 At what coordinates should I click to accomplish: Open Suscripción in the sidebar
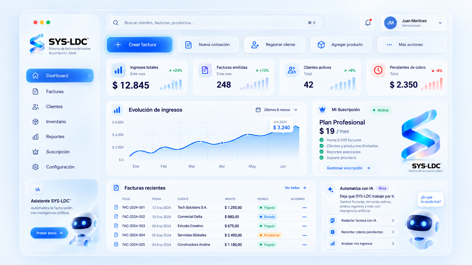60,152
